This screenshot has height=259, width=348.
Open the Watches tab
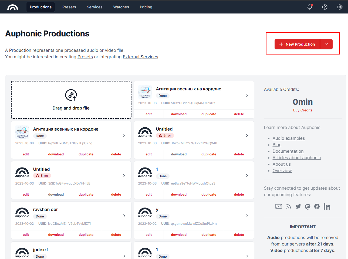pos(121,7)
